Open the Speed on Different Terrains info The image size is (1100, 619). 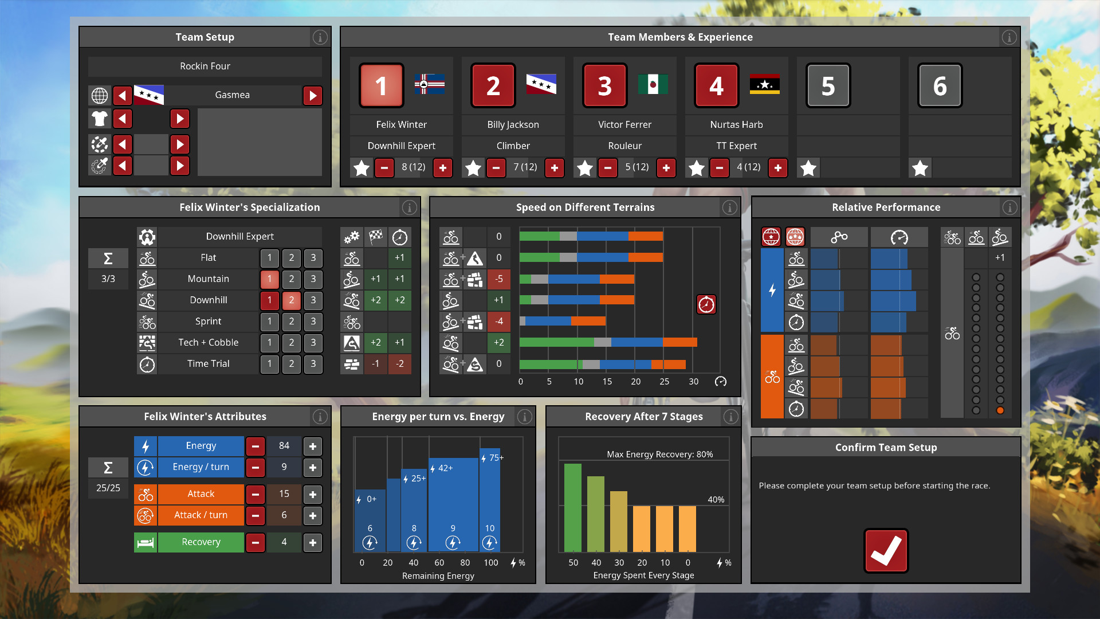pyautogui.click(x=729, y=207)
